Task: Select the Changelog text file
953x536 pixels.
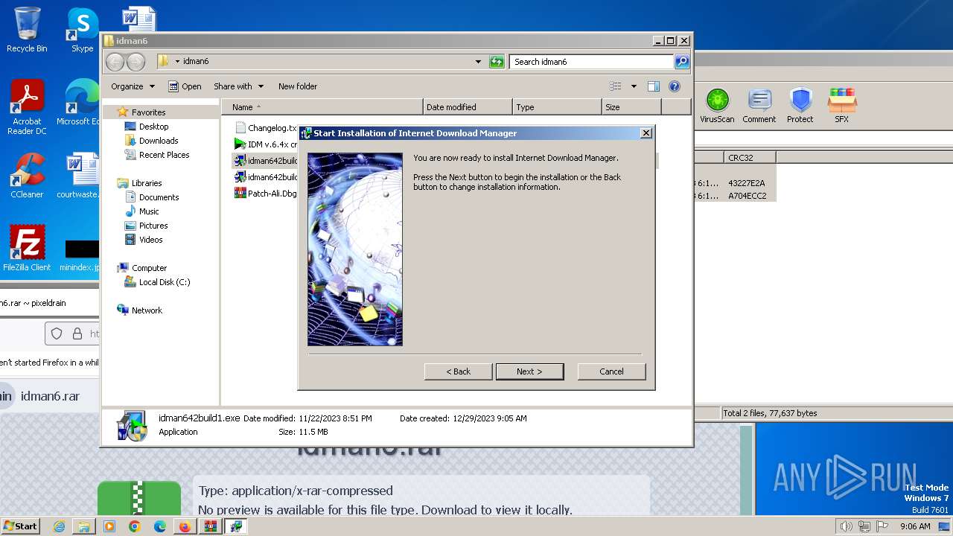Action: click(265, 128)
